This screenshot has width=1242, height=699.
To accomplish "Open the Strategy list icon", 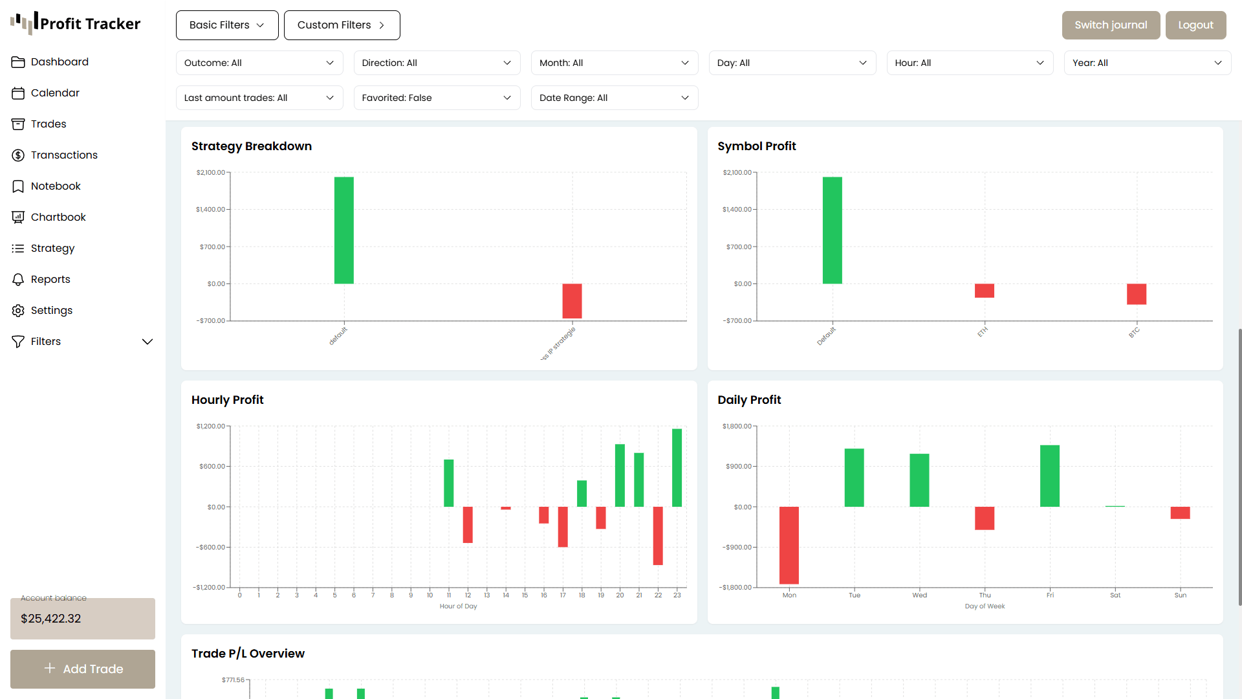I will pyautogui.click(x=19, y=248).
